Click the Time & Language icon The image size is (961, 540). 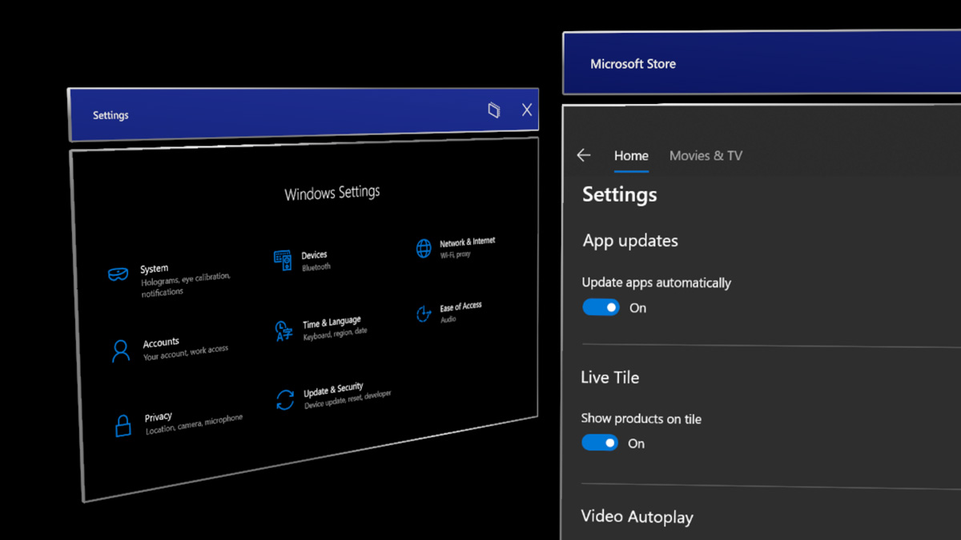pyautogui.click(x=283, y=330)
